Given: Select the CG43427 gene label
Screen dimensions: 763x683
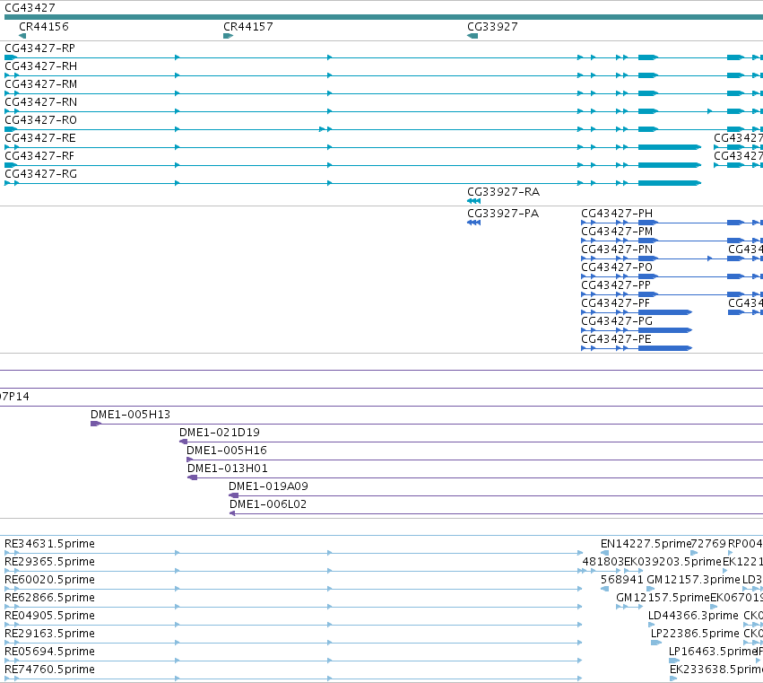Looking at the screenshot, I should pyautogui.click(x=30, y=8).
